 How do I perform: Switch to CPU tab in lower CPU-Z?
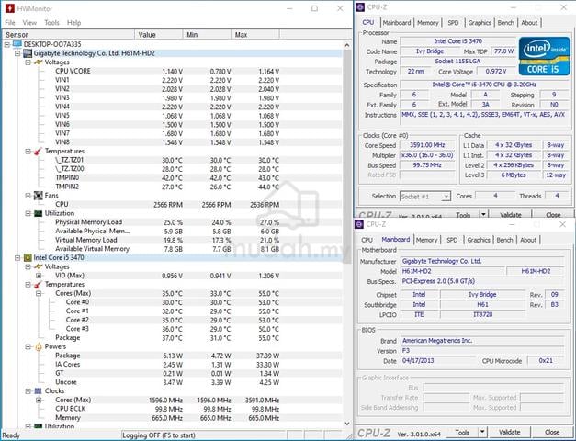point(367,240)
